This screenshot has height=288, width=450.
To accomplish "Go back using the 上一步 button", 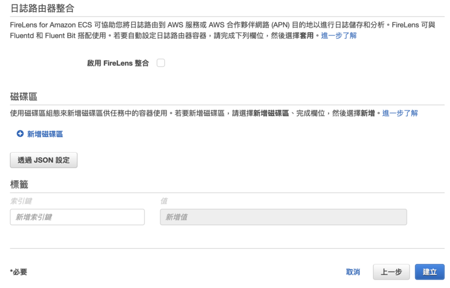I will tap(391, 272).
